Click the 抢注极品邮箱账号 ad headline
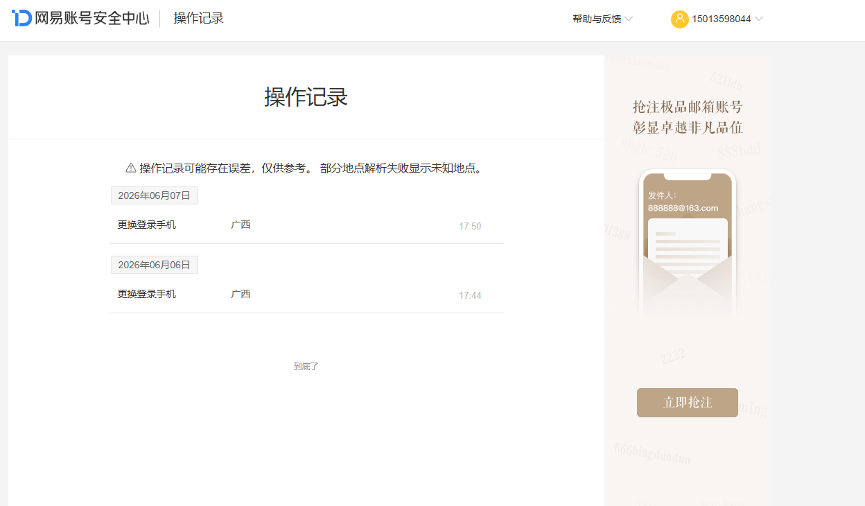Screen dimensions: 865x506 pyautogui.click(x=688, y=107)
